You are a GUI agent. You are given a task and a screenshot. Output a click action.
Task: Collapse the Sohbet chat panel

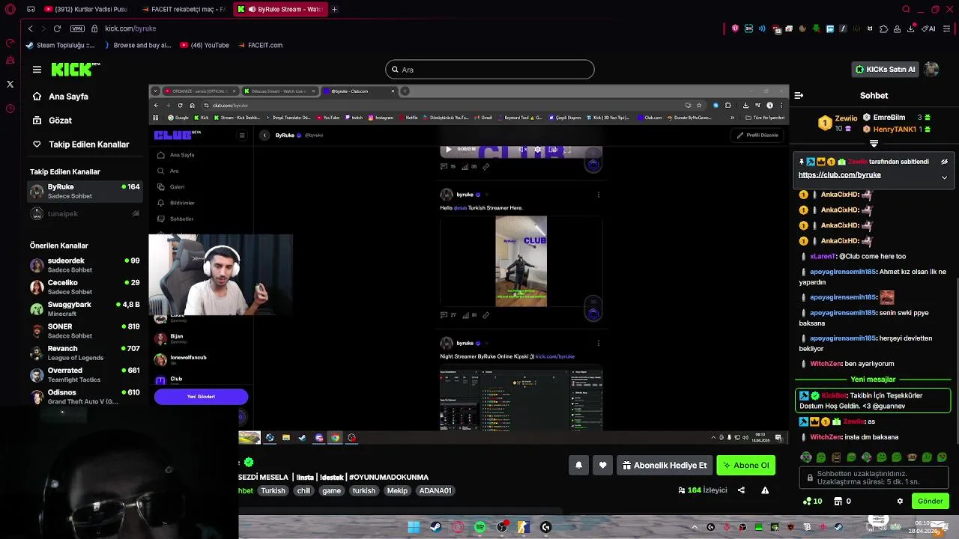click(799, 96)
